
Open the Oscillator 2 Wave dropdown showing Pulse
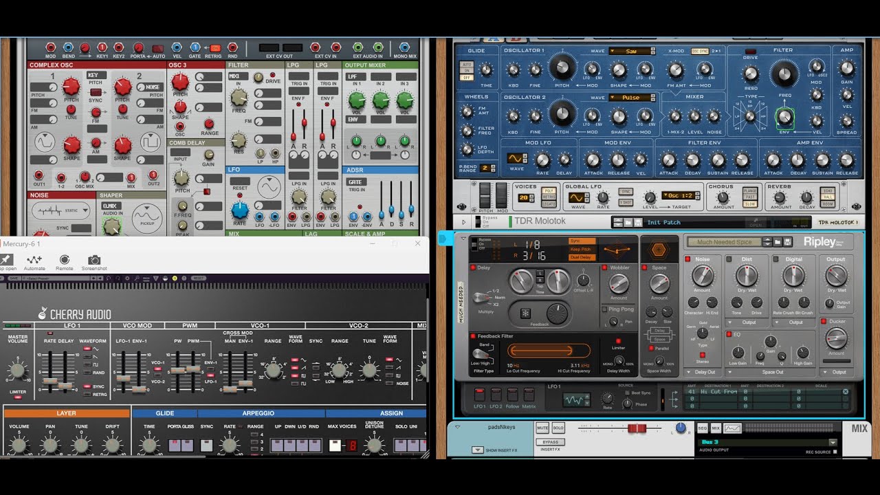coord(630,98)
